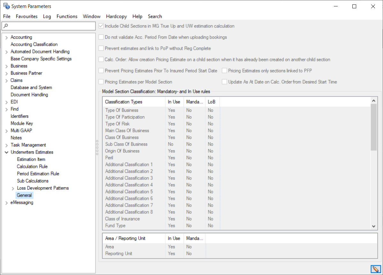Screen dimensions: 383x275
Task: Enable Prevent estimates without Reg Complete
Action: pyautogui.click(x=101, y=49)
